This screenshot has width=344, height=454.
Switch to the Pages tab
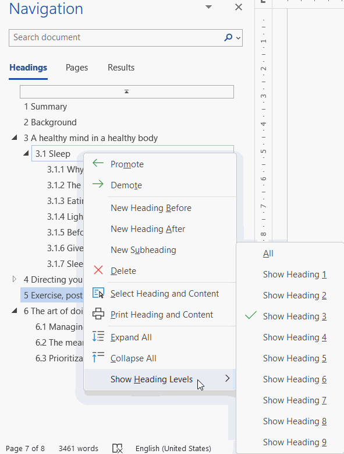tap(77, 68)
